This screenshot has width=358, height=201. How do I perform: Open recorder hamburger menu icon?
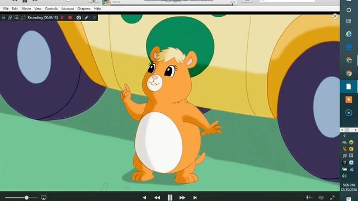click(3, 17)
